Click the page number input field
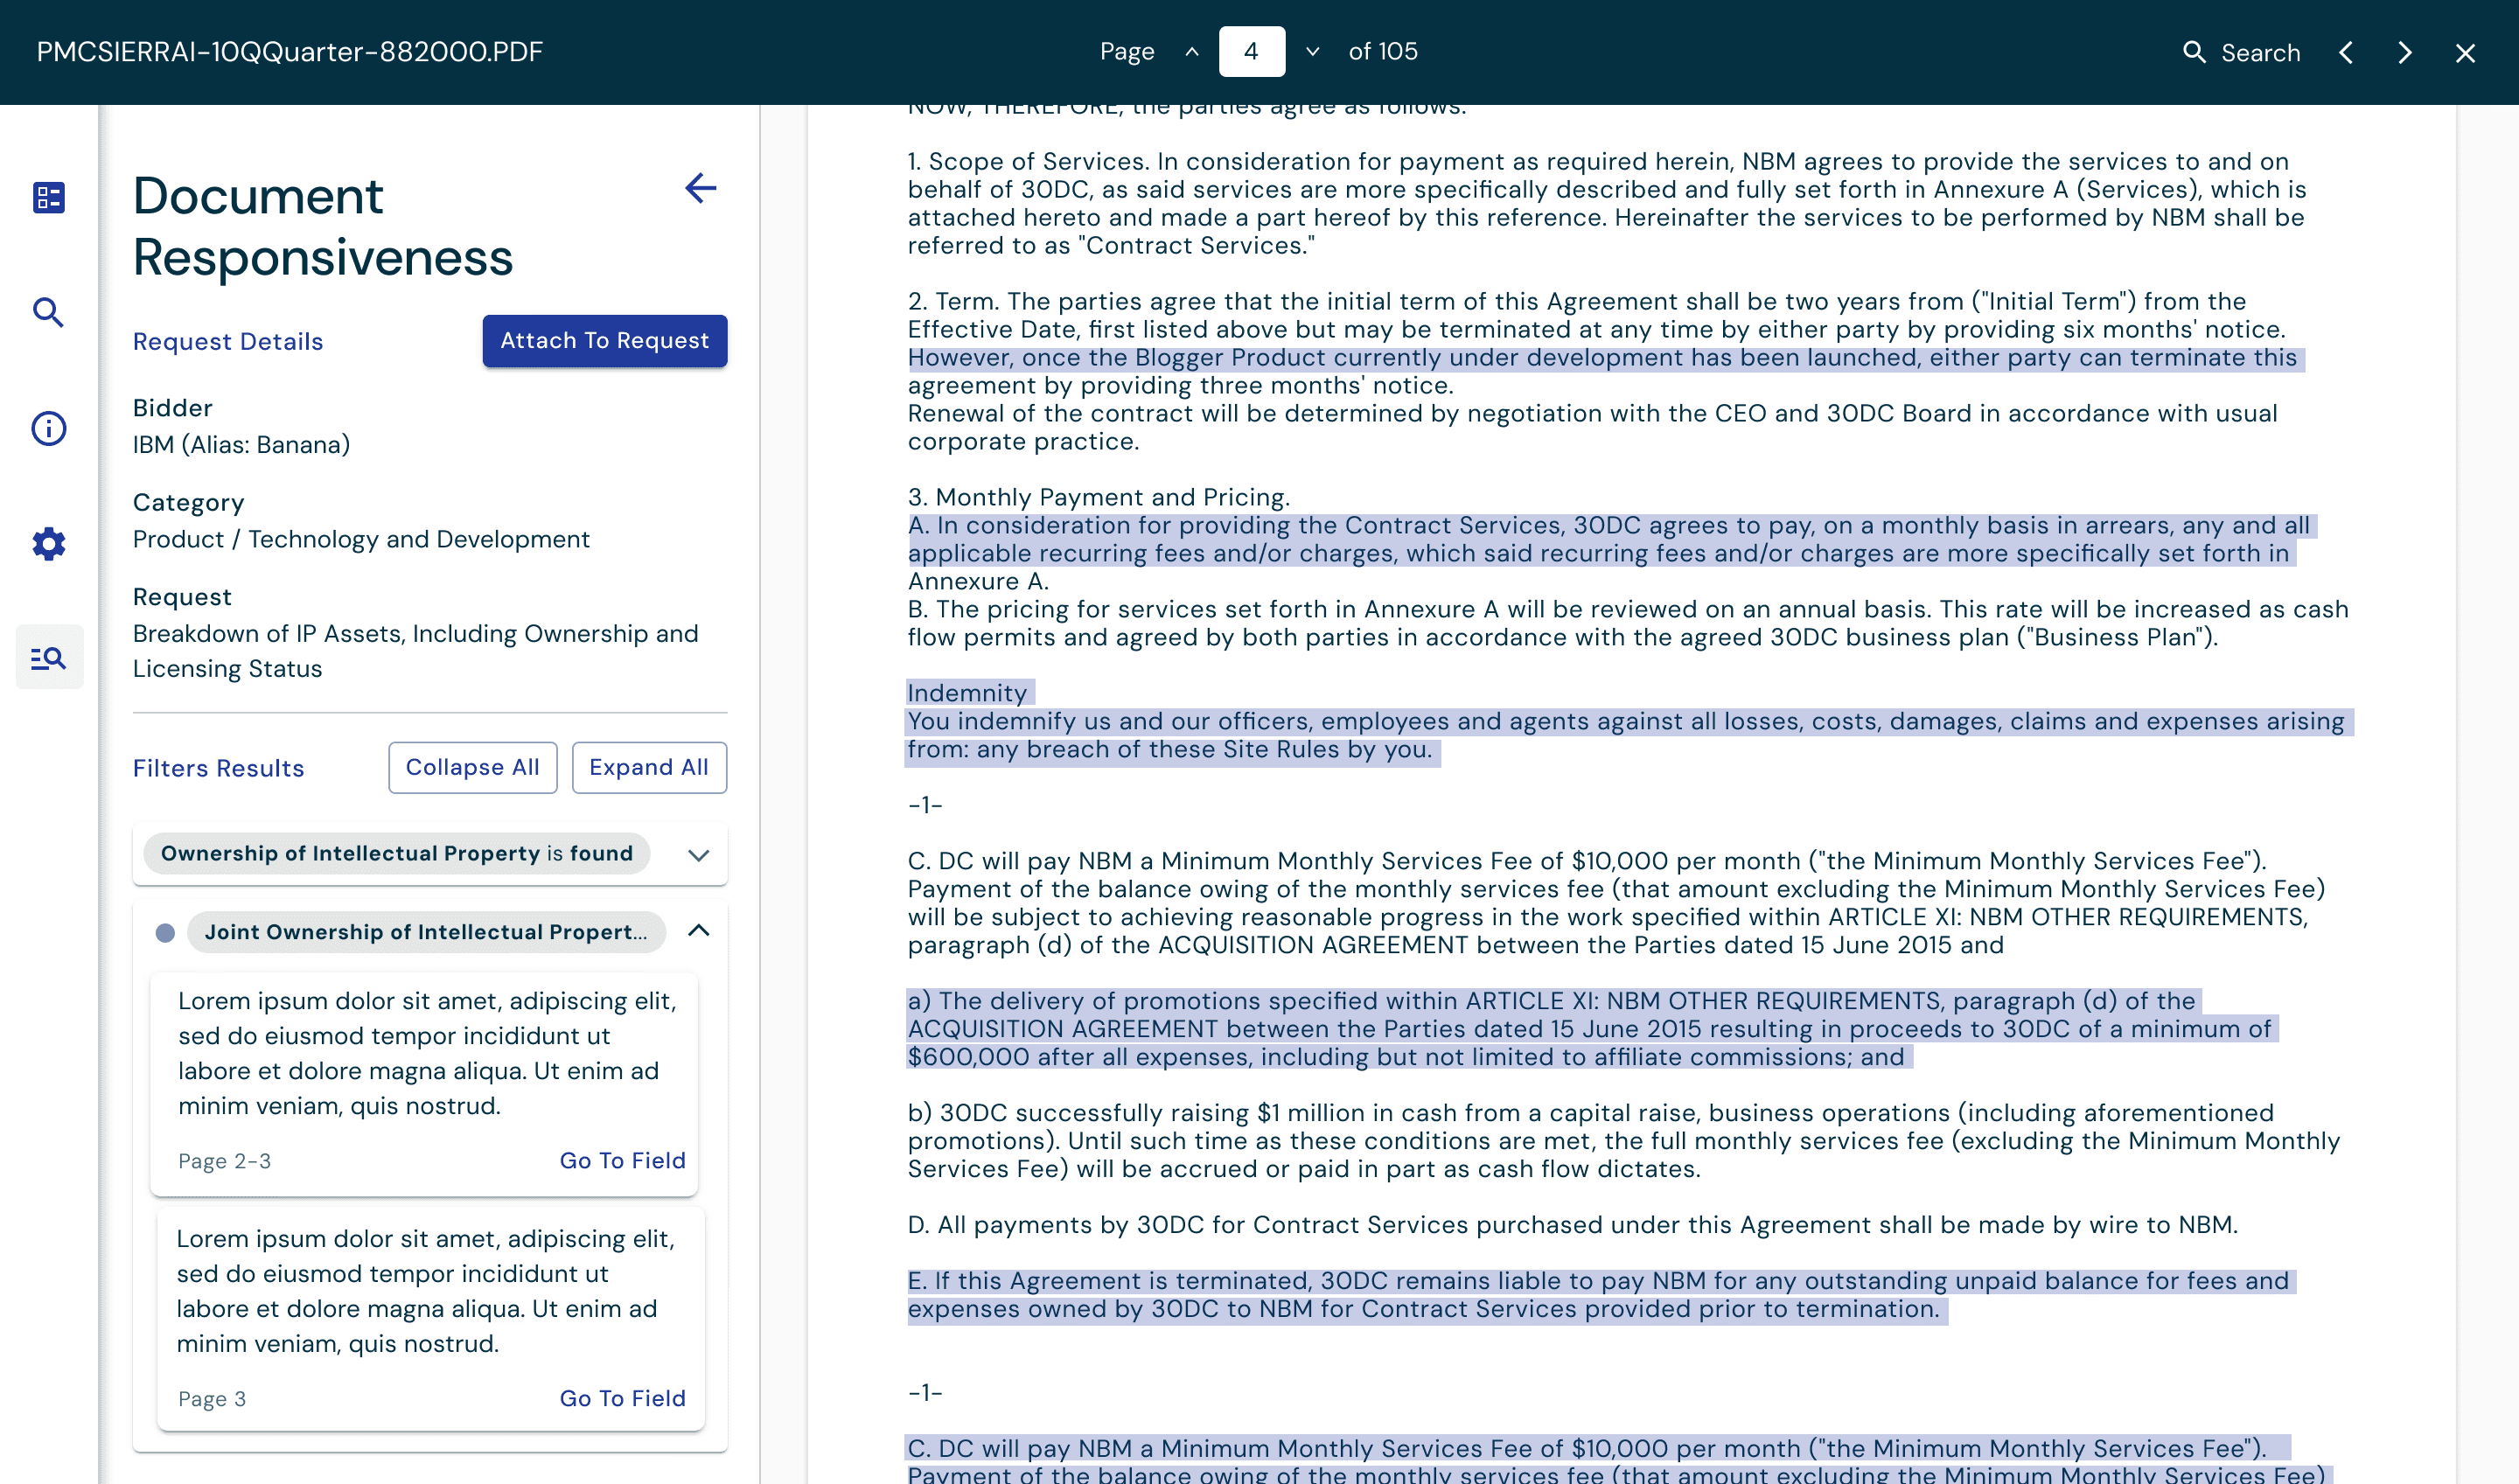The width and height of the screenshot is (2519, 1484). click(x=1251, y=52)
